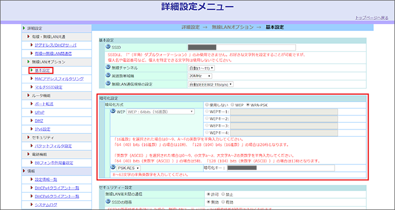Click the WEPキー4 input field
Image resolution: width=395 pixels, height=210 pixels.
pos(284,133)
